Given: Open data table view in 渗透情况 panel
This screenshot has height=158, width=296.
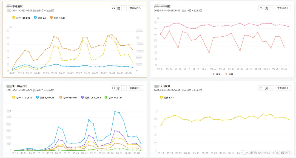Looking at the screenshot, I should coord(119,8).
